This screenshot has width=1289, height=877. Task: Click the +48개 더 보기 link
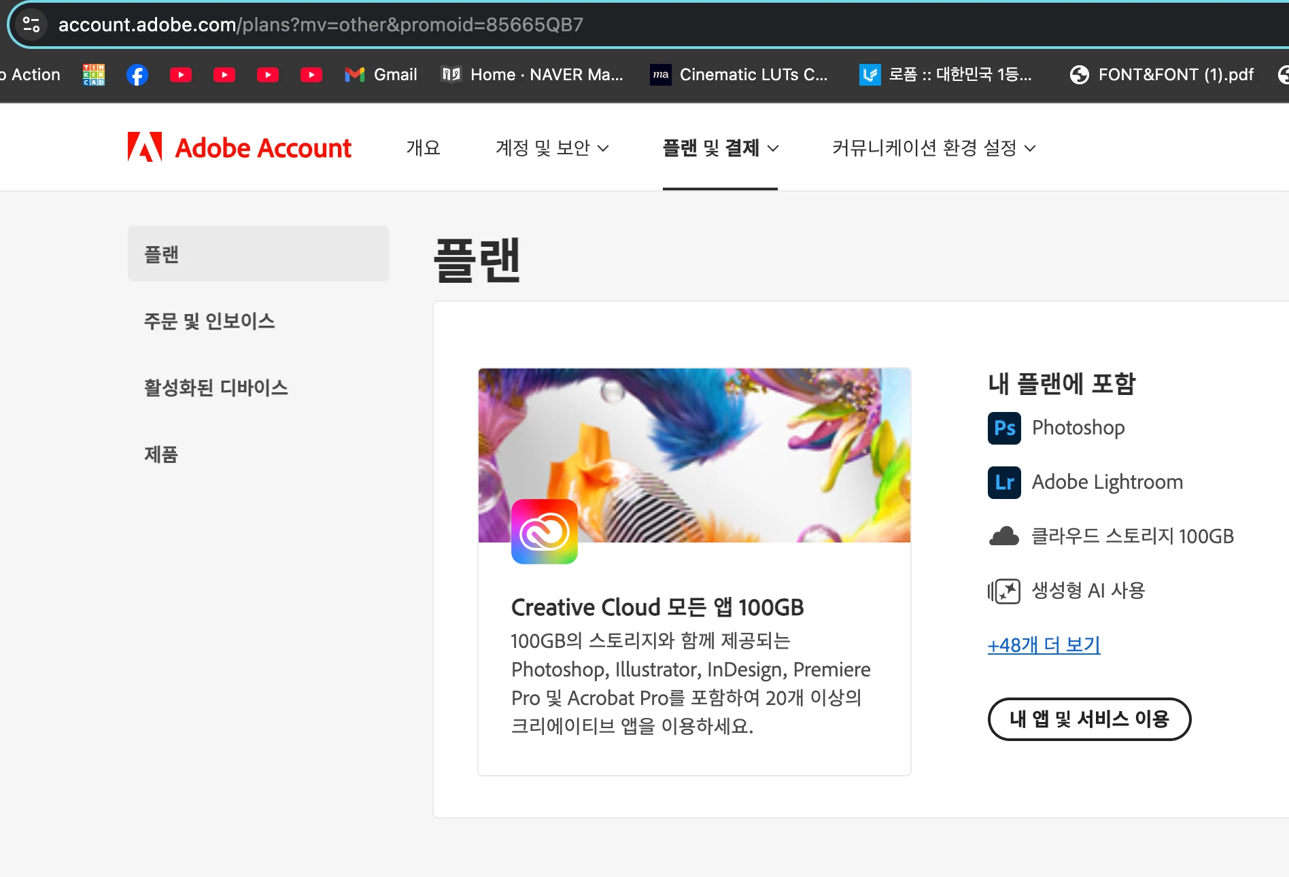coord(1044,645)
